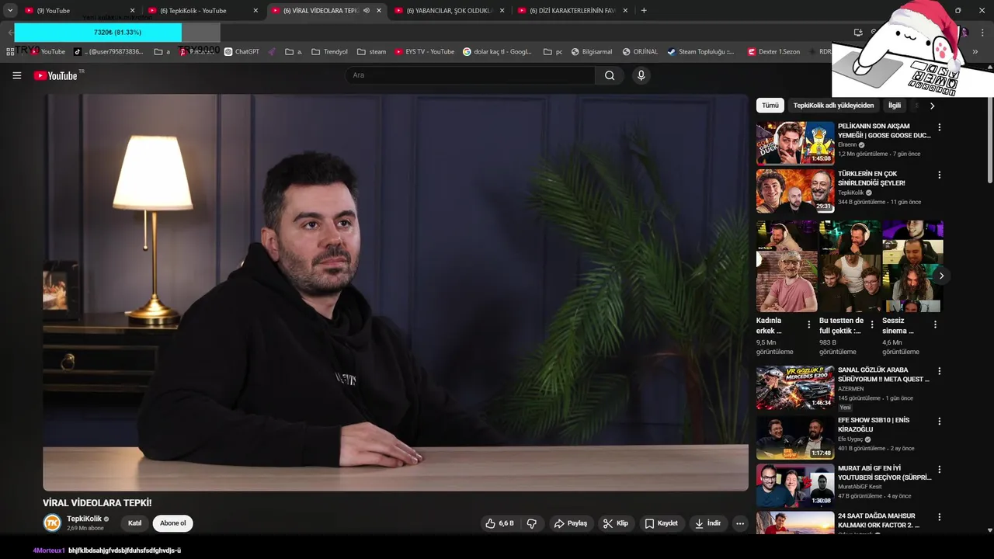Open options for Kadınla erkek short
This screenshot has width=994, height=559.
809,325
